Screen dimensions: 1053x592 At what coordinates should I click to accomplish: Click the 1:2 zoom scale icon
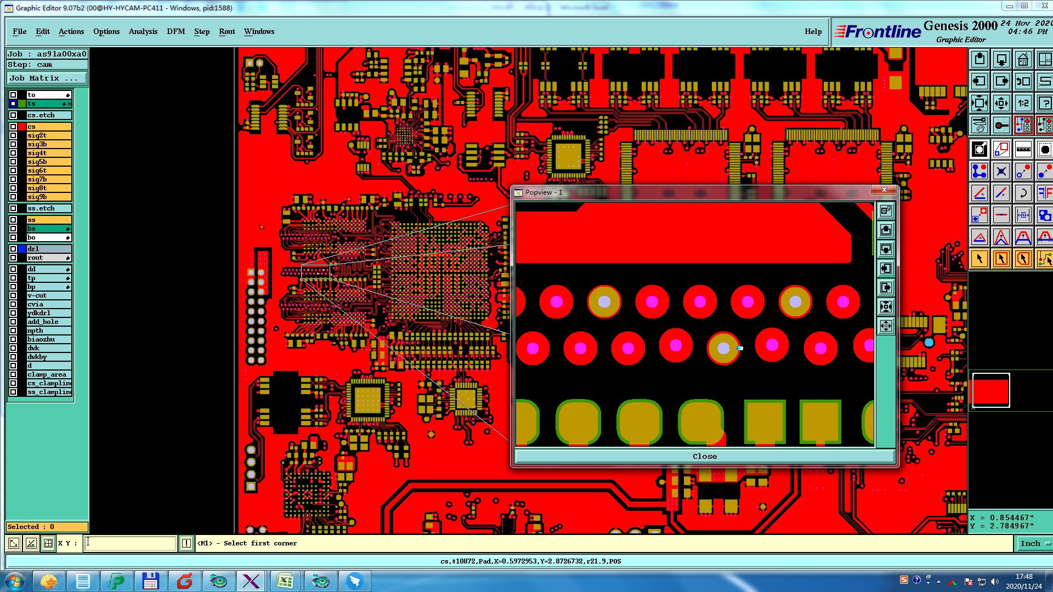[1023, 103]
